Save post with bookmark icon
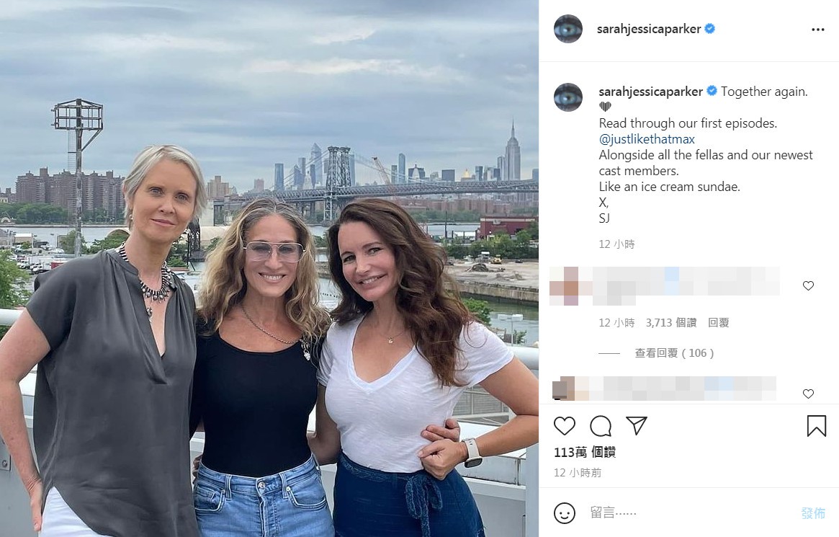The height and width of the screenshot is (537, 839). click(816, 426)
